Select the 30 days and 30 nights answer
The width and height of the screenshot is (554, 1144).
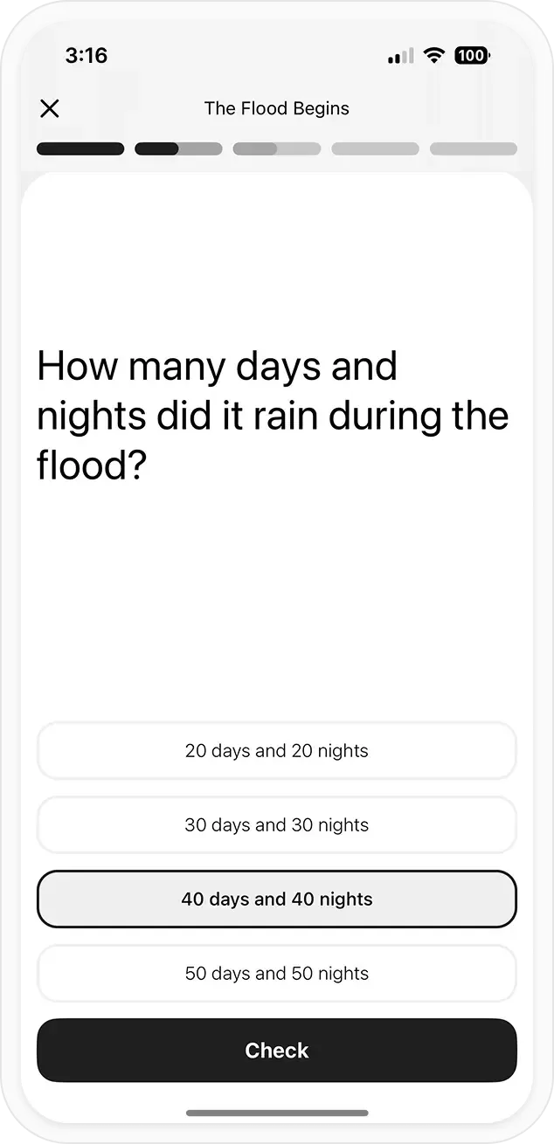[x=277, y=825]
